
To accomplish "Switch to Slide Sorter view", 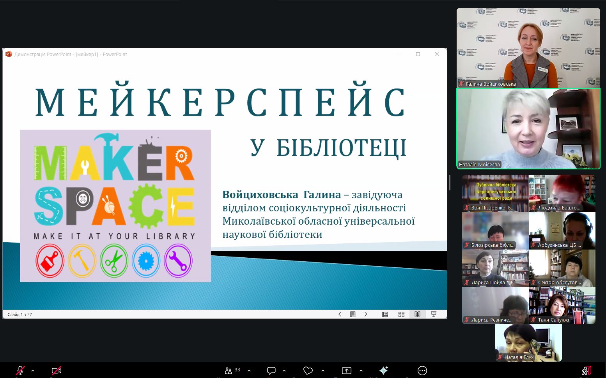I will coord(401,314).
